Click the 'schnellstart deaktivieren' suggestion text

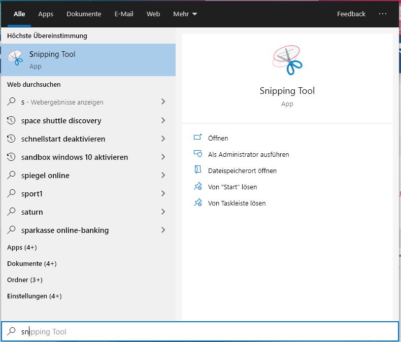pos(63,139)
